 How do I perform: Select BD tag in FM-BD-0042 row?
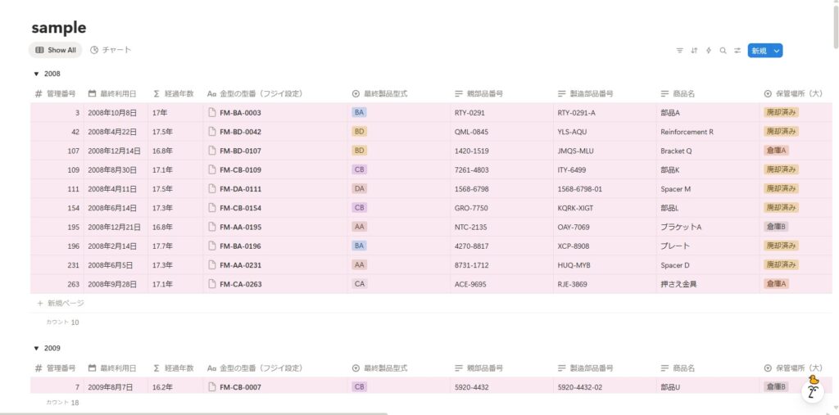[359, 132]
